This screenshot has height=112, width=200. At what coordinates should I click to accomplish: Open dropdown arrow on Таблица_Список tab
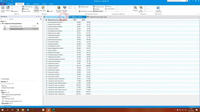point(83,17)
